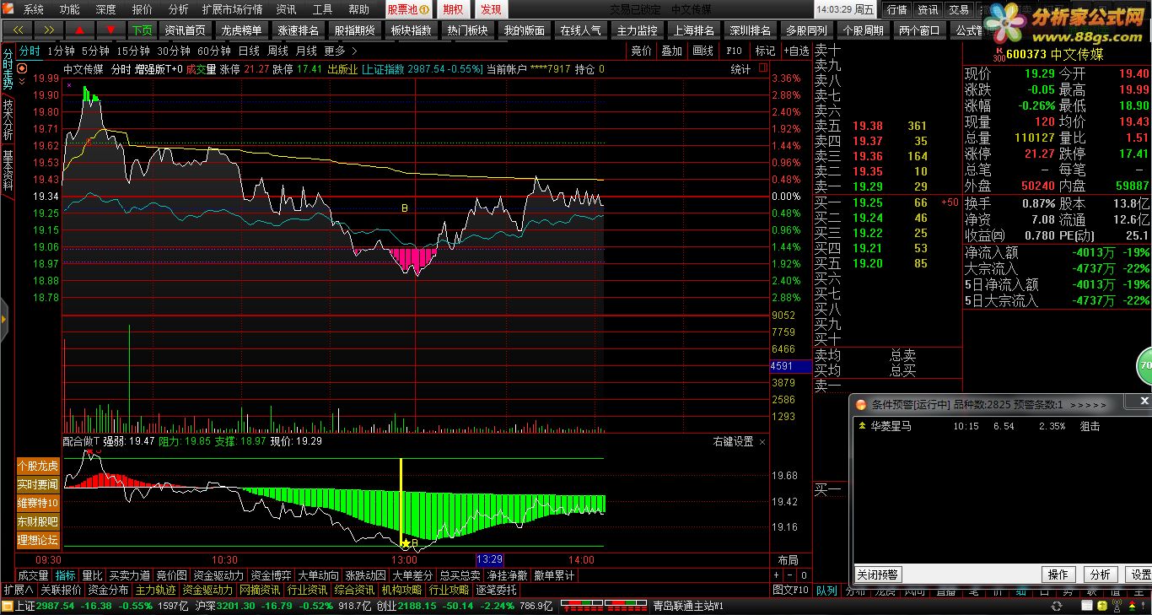Open the 股票池 tab

pyautogui.click(x=408, y=9)
